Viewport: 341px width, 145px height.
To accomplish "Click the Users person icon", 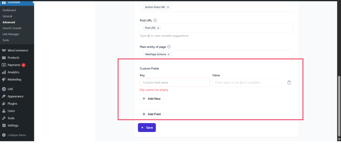I will click(4, 111).
